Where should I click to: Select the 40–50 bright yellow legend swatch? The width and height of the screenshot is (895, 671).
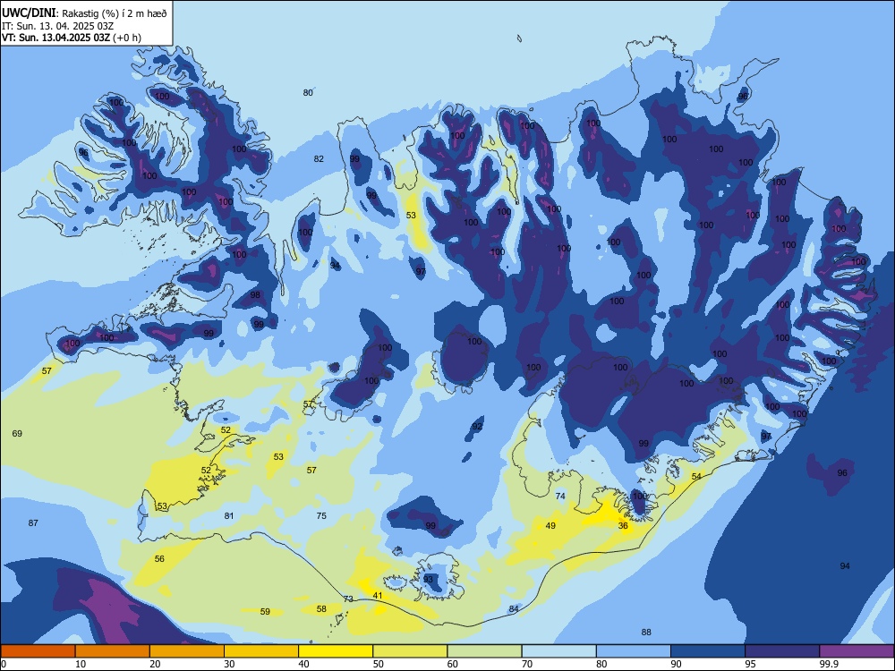(x=336, y=651)
